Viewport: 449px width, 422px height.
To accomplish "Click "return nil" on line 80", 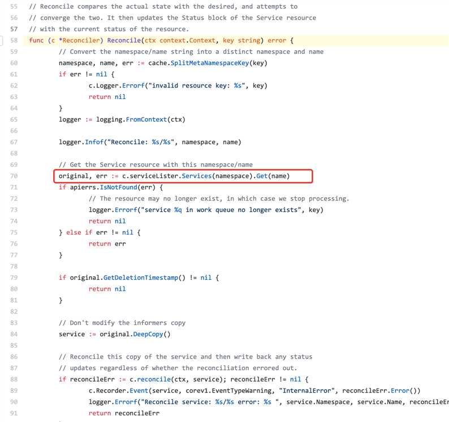I will click(107, 289).
